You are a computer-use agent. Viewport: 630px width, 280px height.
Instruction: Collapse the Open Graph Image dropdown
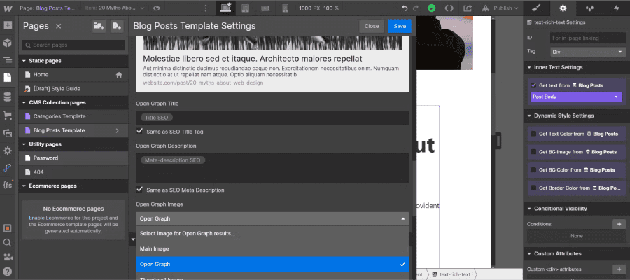point(272,219)
